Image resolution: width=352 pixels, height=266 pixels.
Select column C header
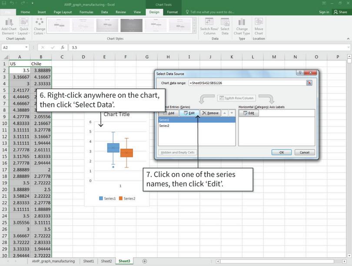tap(62, 57)
